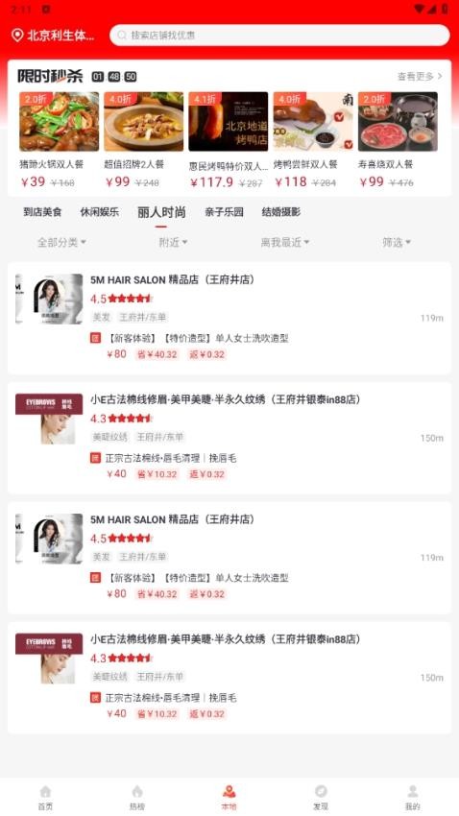459x816 pixels.
Task: Open the 附近 filter dropdown
Action: point(173,242)
